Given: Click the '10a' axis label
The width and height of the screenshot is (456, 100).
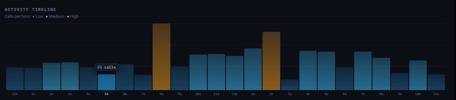Looking at the screenshot, I should point(198,94).
